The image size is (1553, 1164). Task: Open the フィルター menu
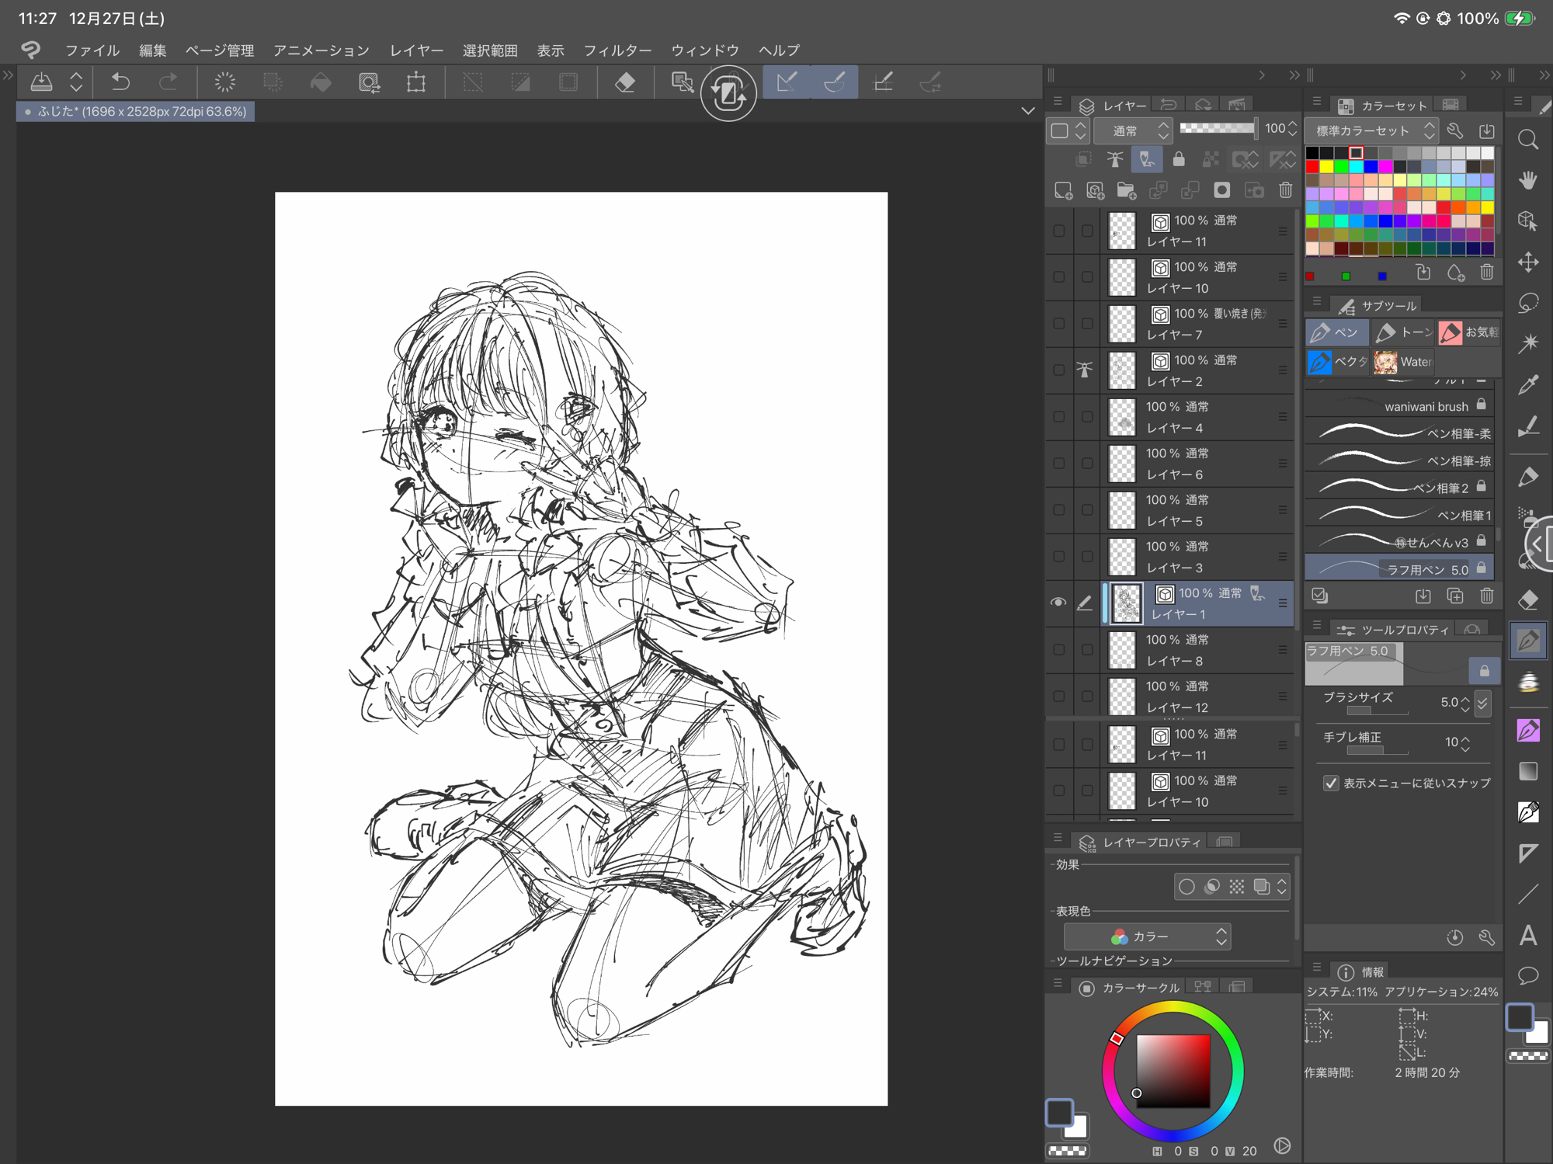[617, 50]
